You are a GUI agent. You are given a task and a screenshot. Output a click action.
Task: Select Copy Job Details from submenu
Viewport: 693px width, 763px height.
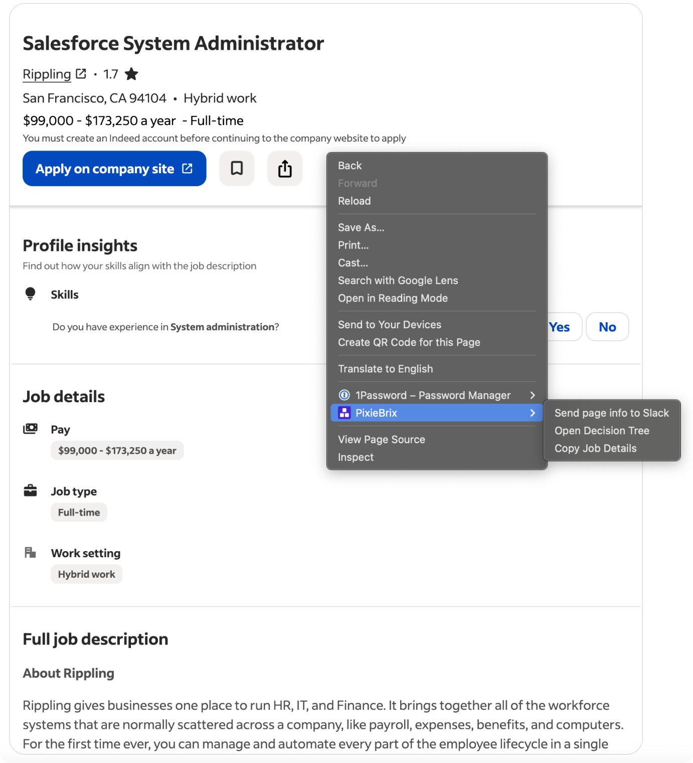click(x=595, y=448)
